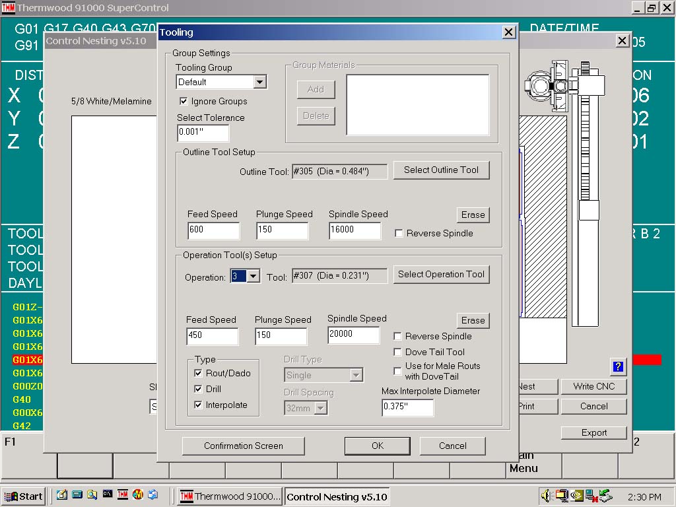Enable Reverse Spindle for the outline tool
The height and width of the screenshot is (507, 676).
coord(399,234)
